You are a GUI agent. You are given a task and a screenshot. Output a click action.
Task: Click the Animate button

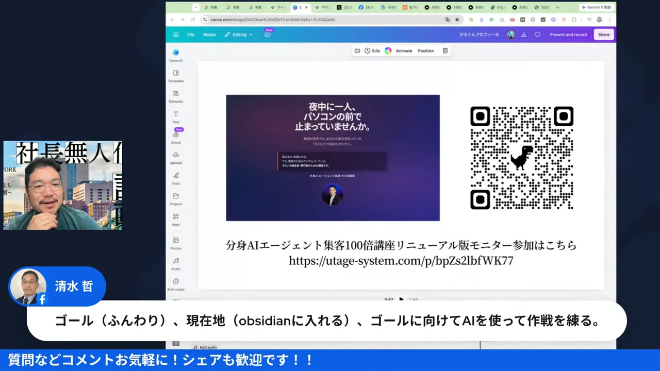click(404, 50)
